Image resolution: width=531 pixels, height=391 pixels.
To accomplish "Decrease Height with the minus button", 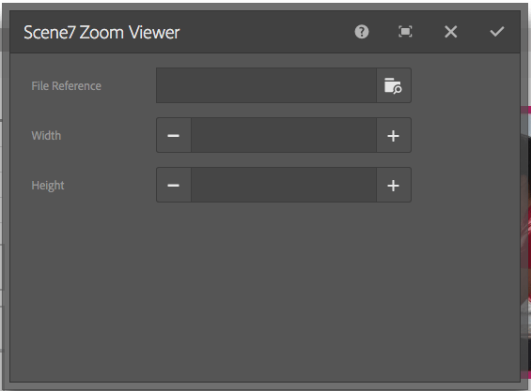I will [x=173, y=185].
